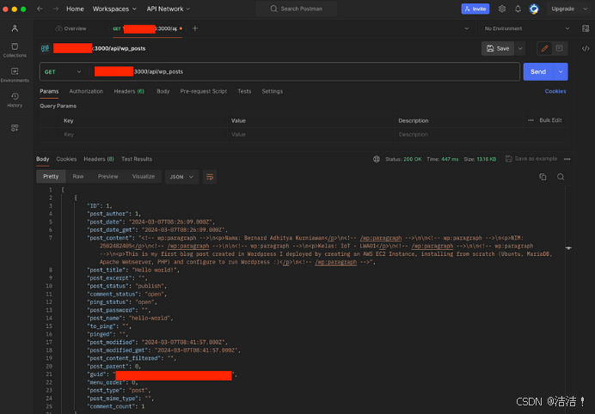Click the pencil edit icon
The image size is (595, 414).
(x=544, y=48)
